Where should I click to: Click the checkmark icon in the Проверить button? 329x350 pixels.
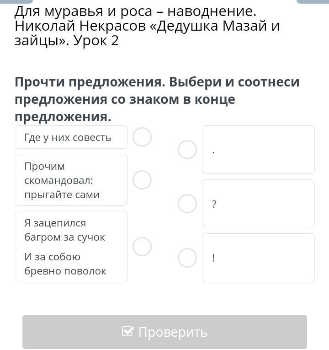(x=128, y=332)
